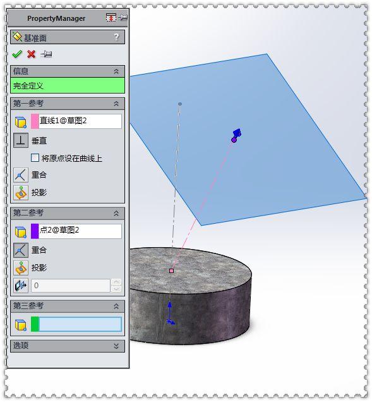Increase offset with the up spinner arrow
The image size is (372, 402).
point(116,282)
